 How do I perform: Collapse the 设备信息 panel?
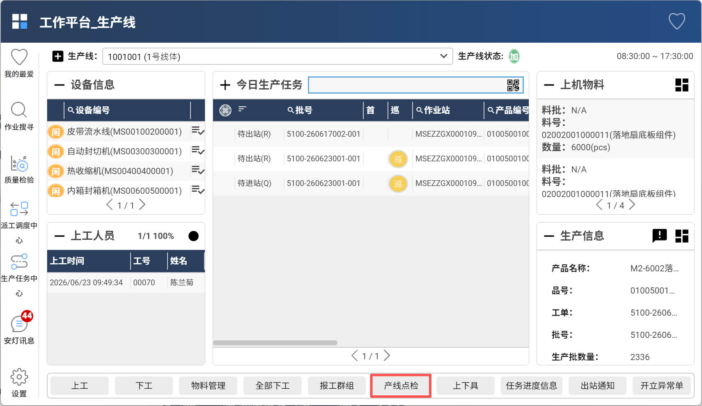(60, 85)
